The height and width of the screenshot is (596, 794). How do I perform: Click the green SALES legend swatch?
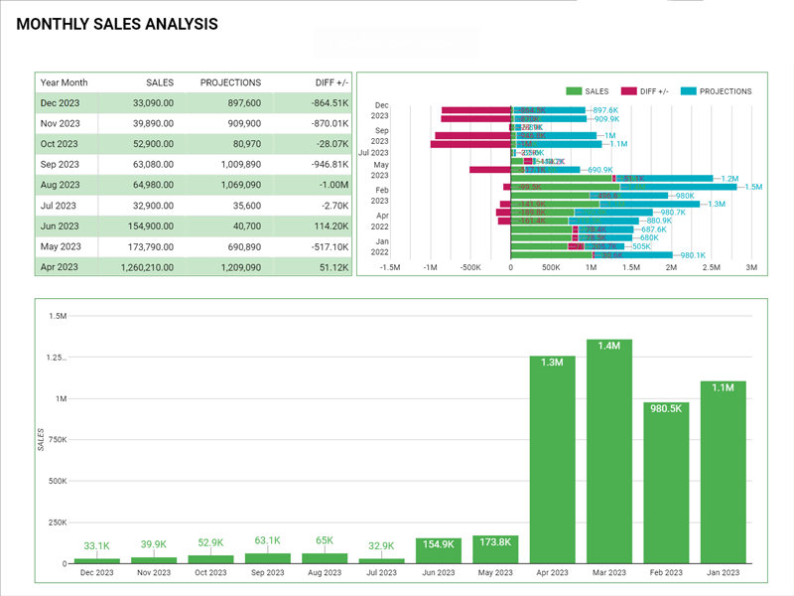574,91
